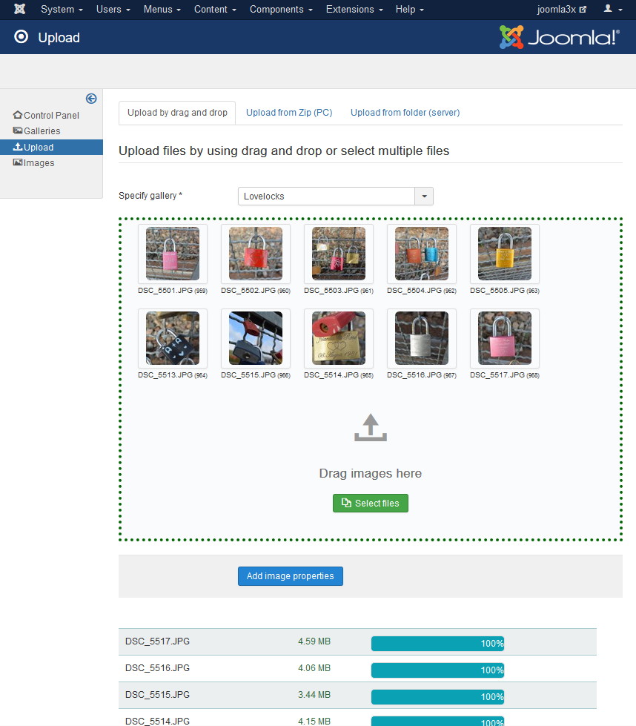Click the Control Panel home icon
Viewport: 636px width, 726px height.
click(x=18, y=115)
